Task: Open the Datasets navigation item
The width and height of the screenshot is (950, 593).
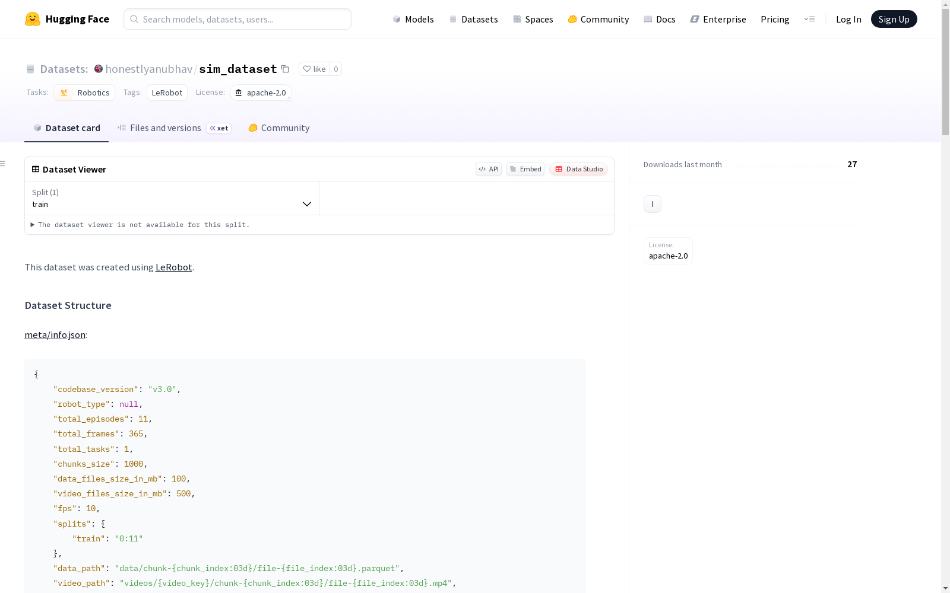Action: click(x=473, y=19)
